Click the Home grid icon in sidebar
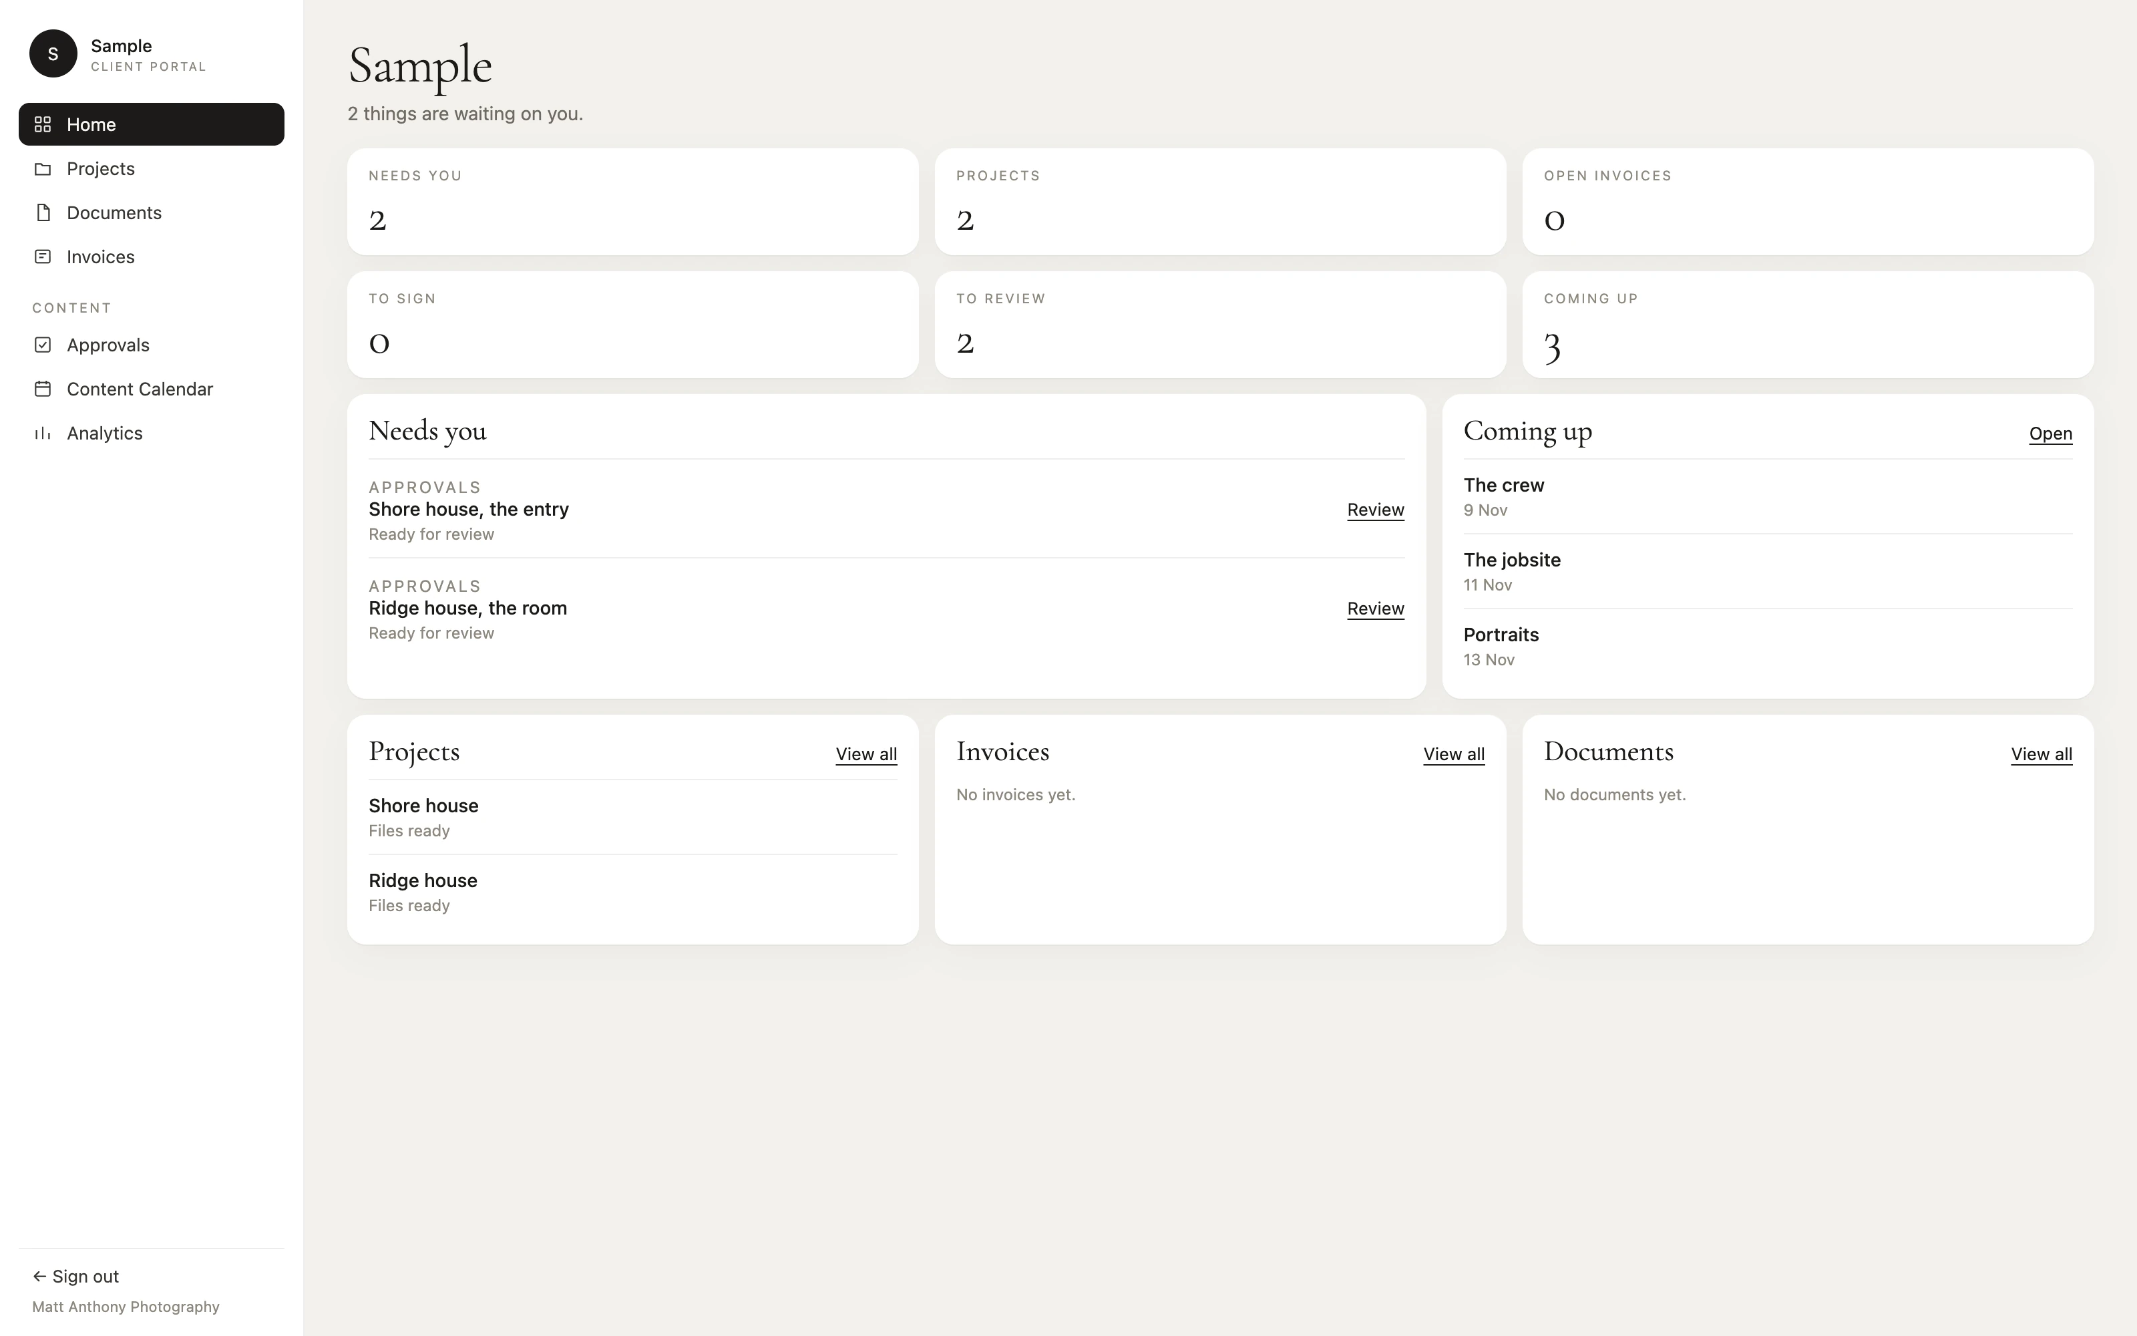The width and height of the screenshot is (2137, 1336). [42, 125]
